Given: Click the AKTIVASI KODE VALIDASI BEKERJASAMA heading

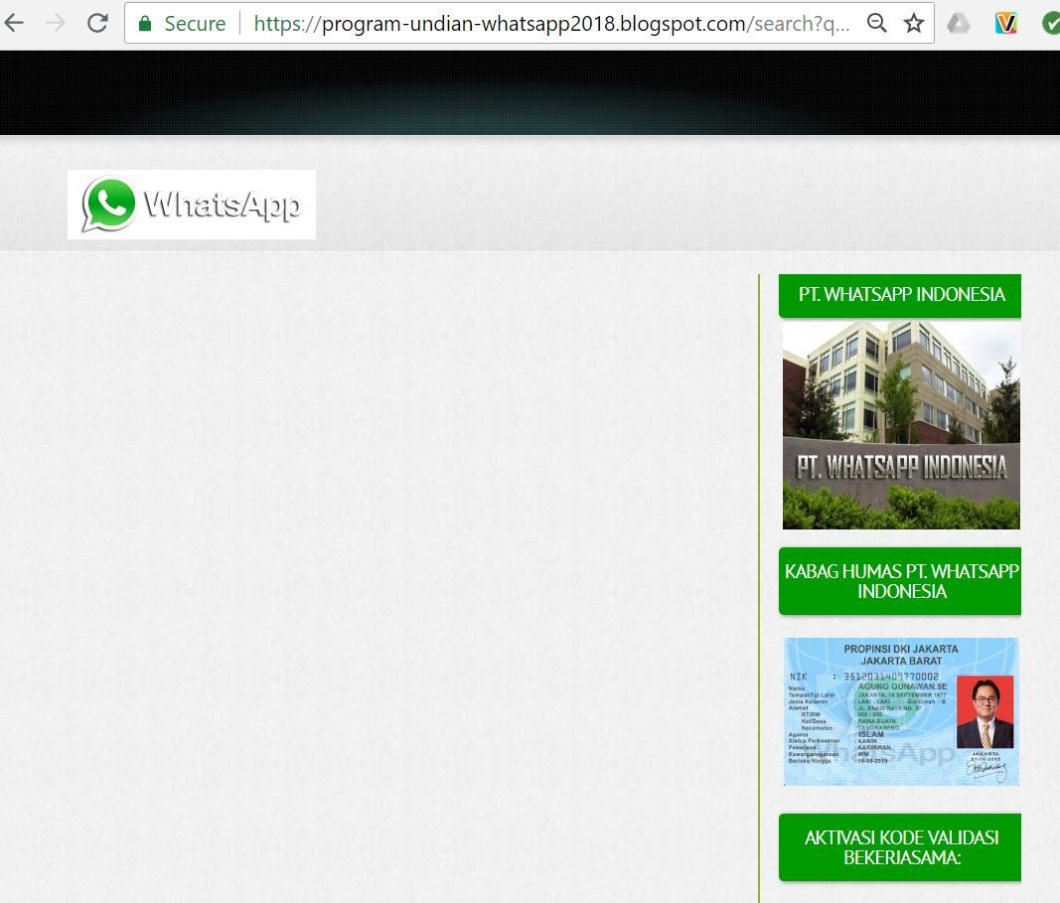Looking at the screenshot, I should [900, 847].
